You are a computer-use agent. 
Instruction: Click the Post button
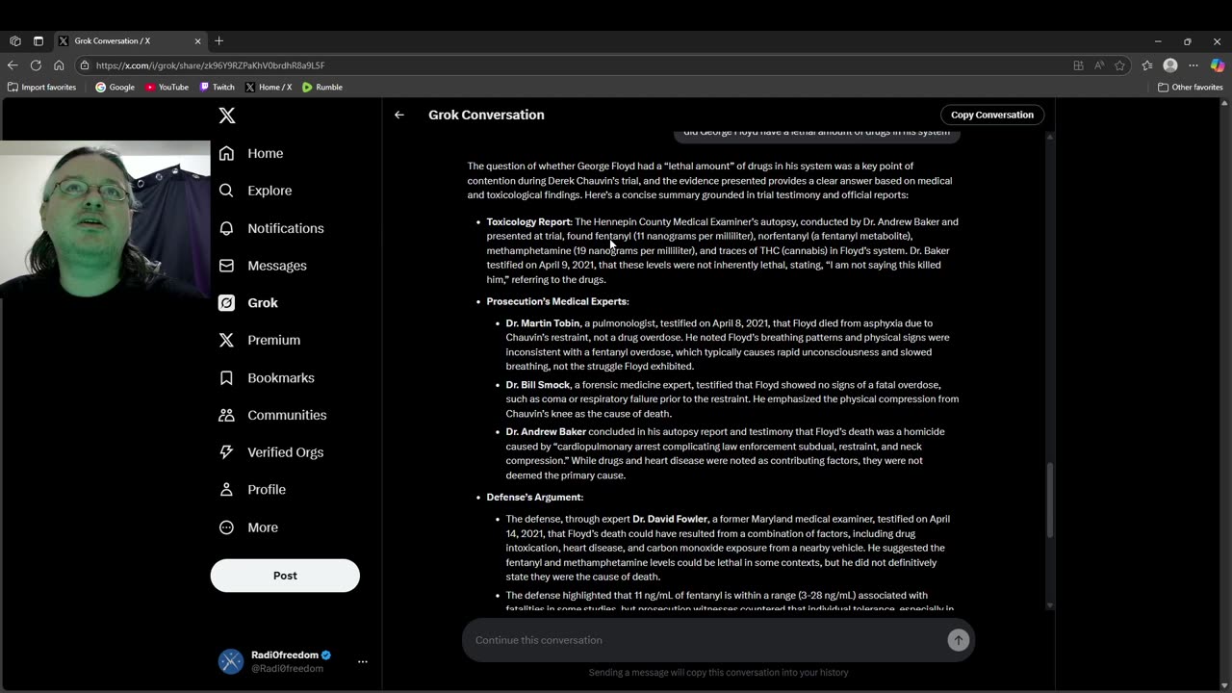tap(285, 576)
